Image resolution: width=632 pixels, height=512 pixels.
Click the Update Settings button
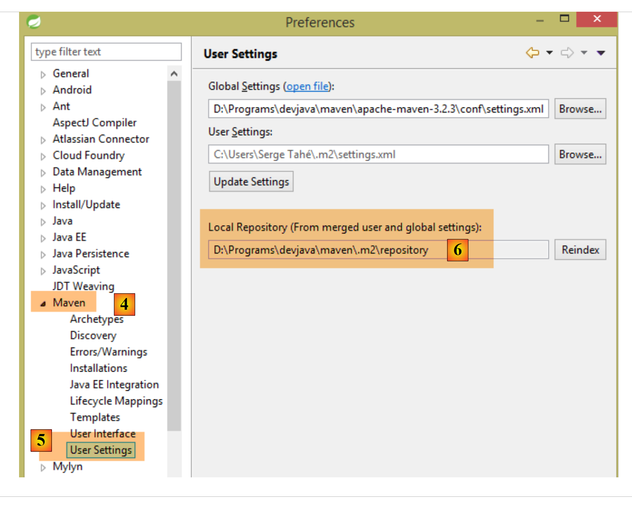point(251,181)
